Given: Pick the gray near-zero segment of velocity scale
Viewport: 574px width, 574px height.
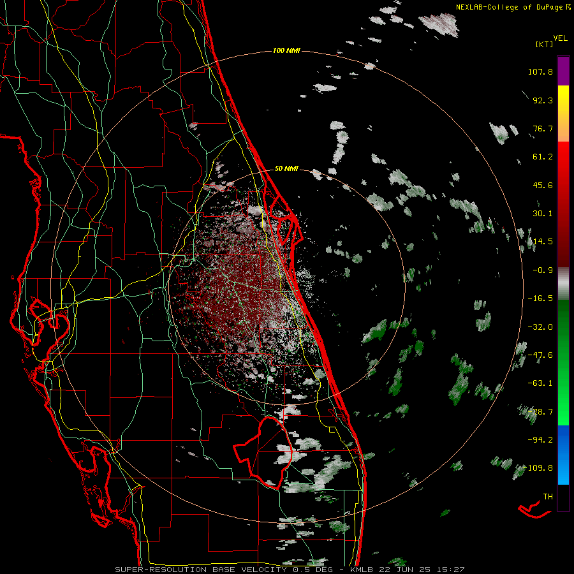Looking at the screenshot, I should pyautogui.click(x=563, y=283).
